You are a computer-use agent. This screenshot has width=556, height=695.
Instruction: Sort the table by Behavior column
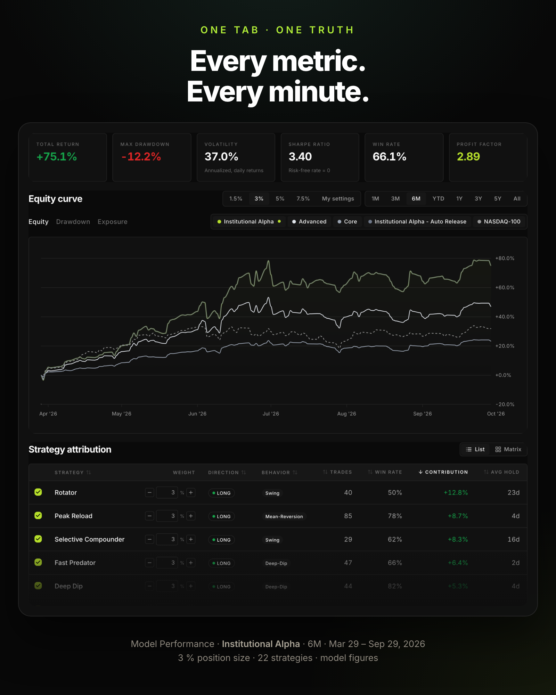coord(279,472)
